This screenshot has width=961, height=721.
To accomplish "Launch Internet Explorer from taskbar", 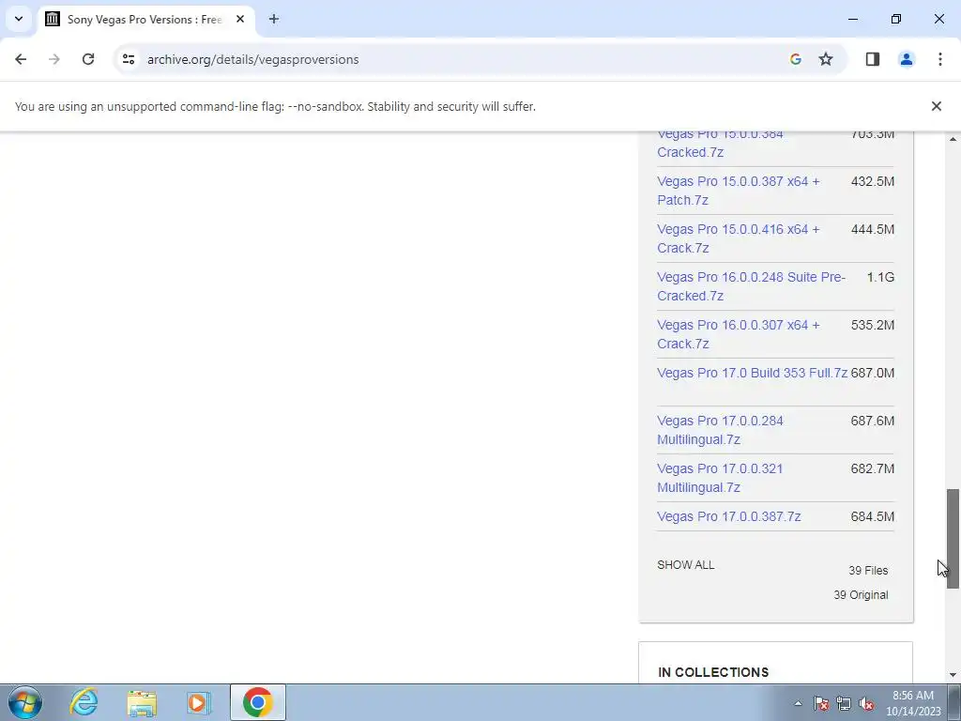I will (84, 702).
